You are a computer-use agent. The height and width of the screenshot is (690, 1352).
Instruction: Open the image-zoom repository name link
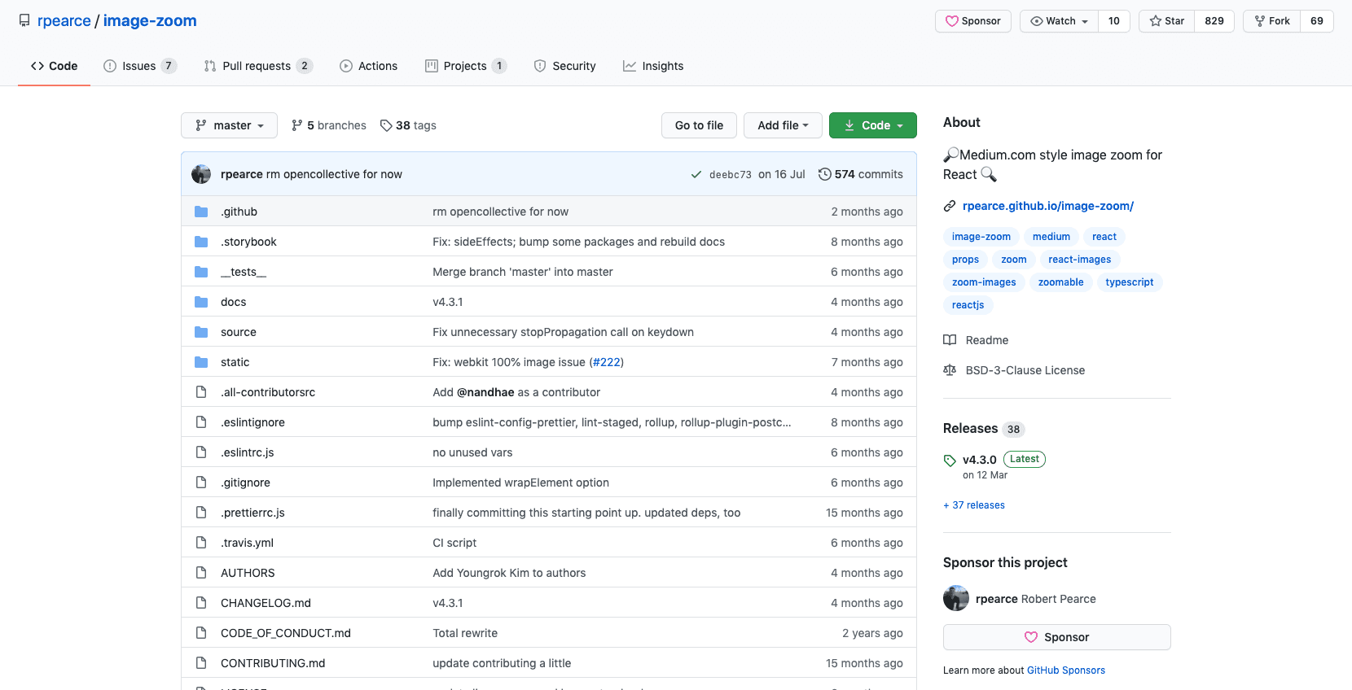pos(150,20)
